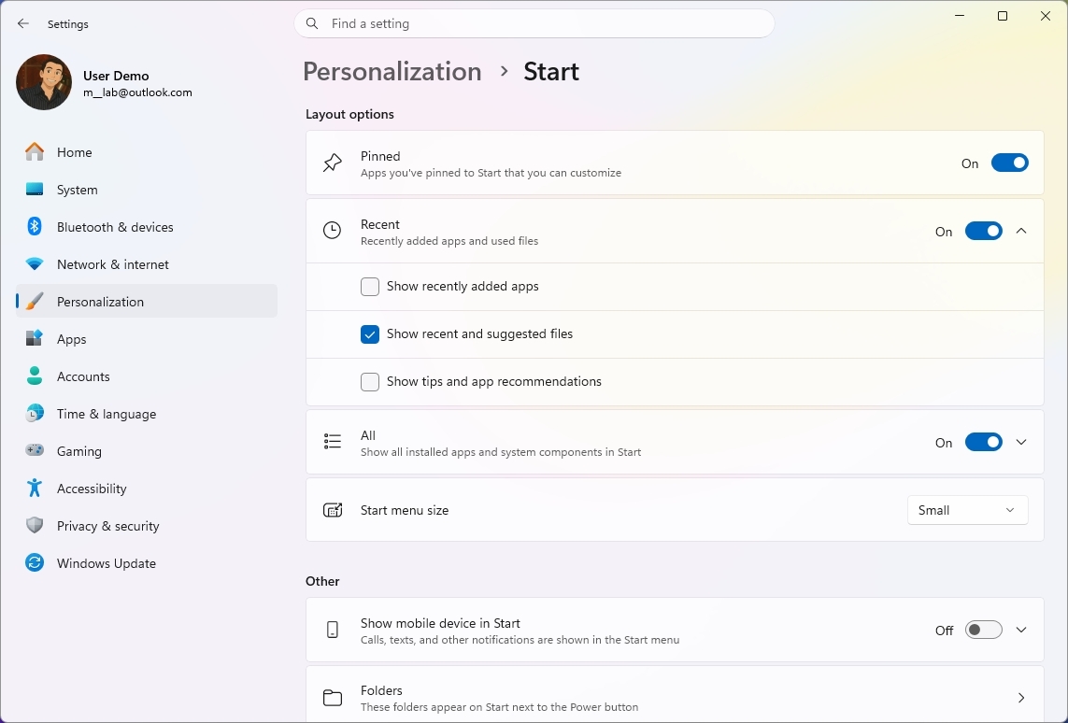Click the Accessibility figure icon

pyautogui.click(x=34, y=489)
